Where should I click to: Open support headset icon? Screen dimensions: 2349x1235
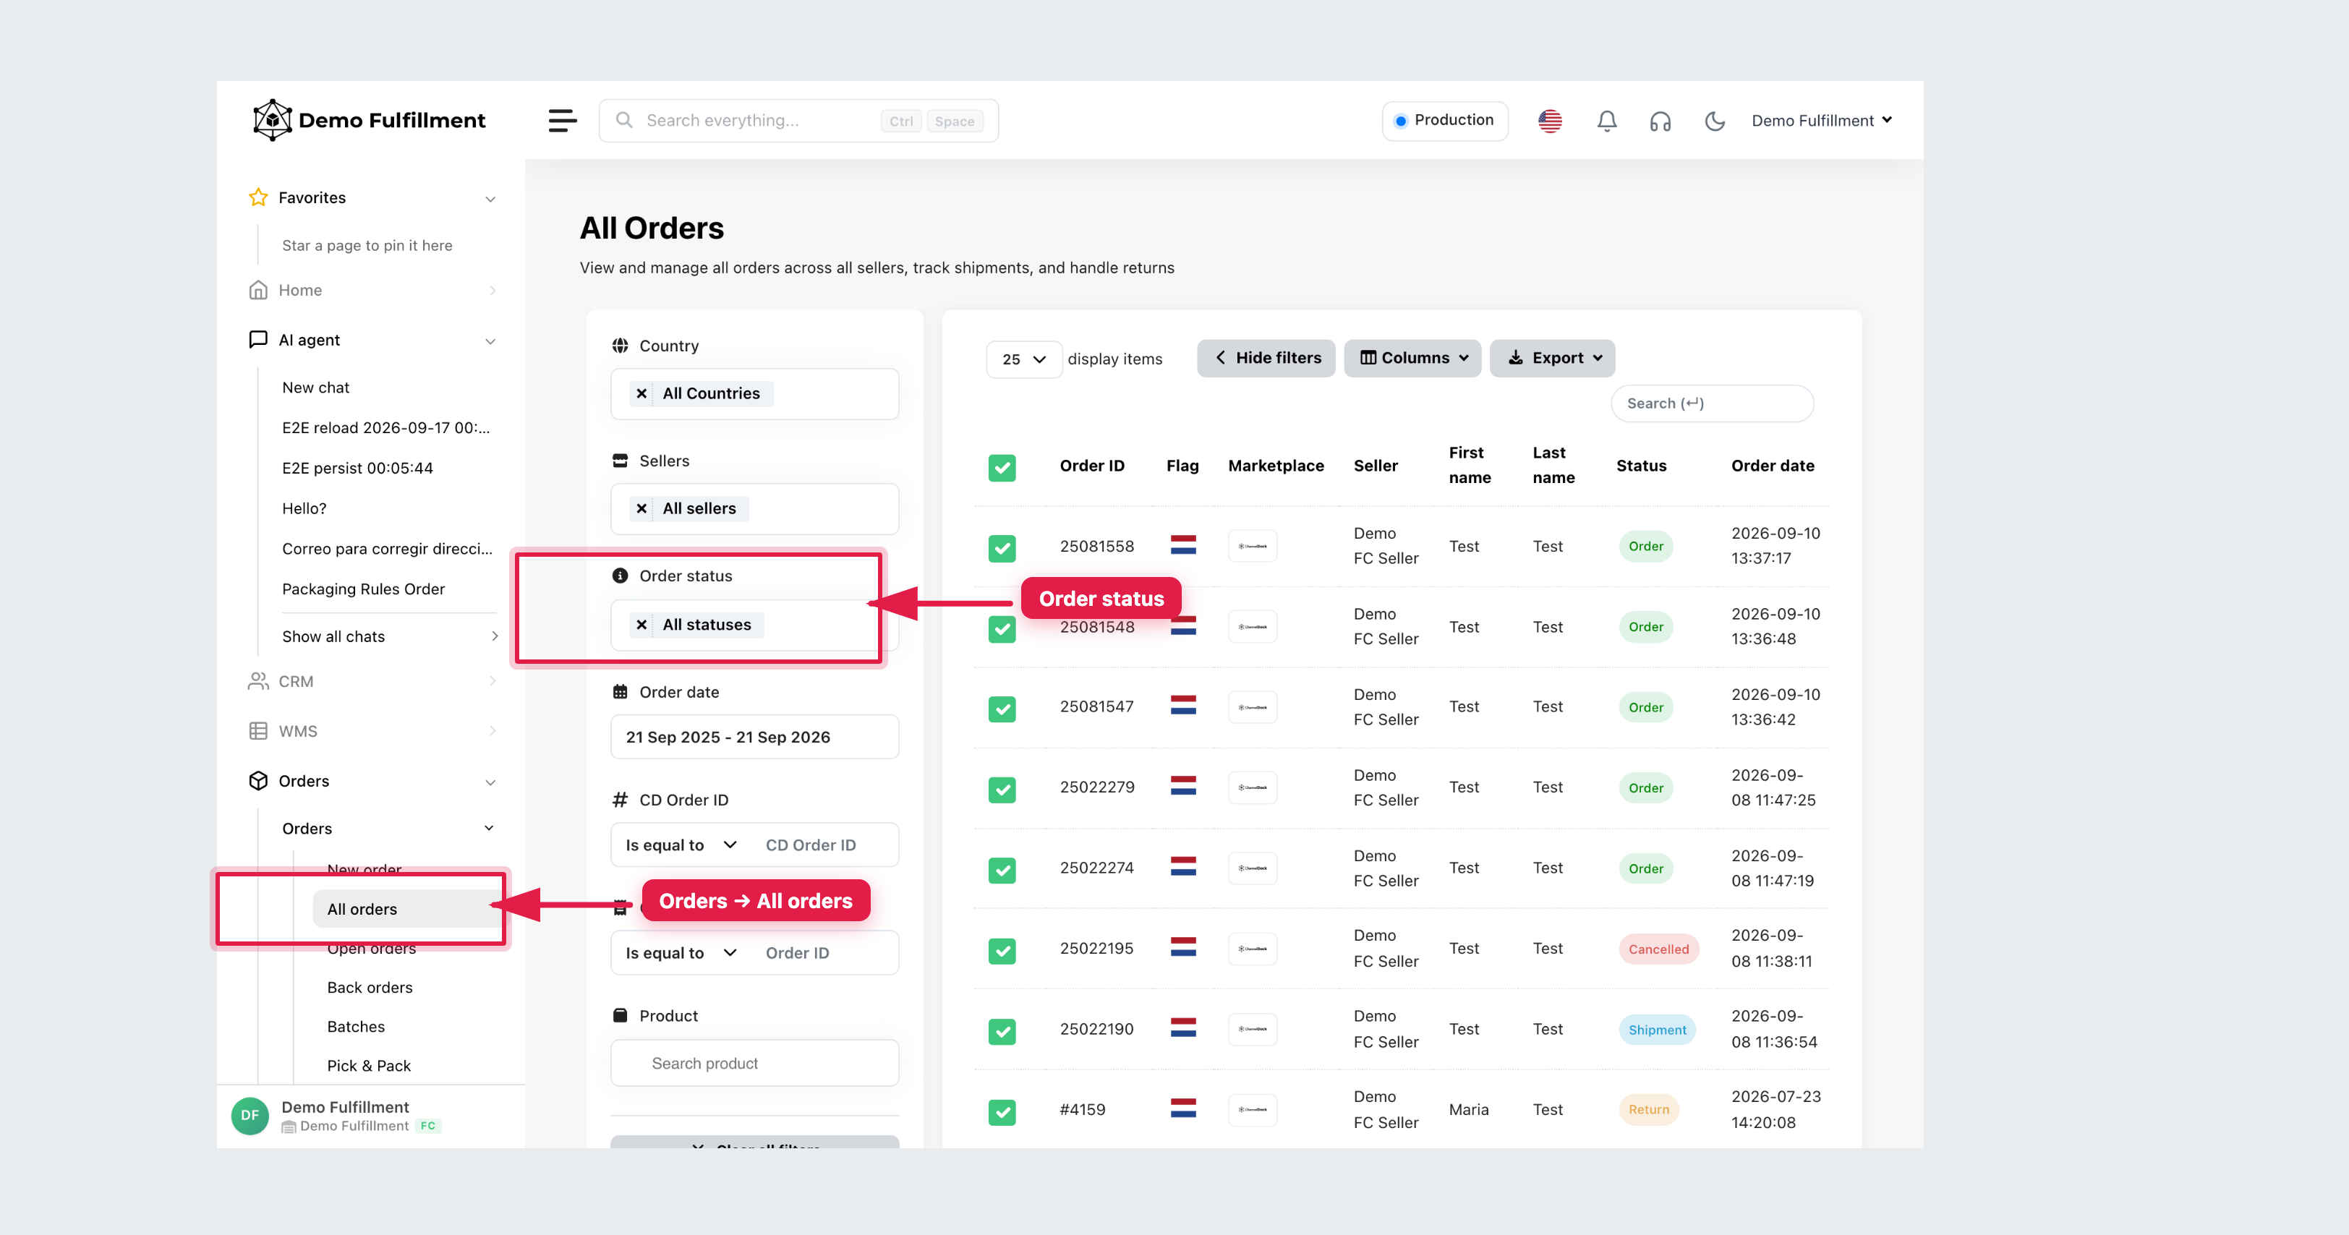point(1660,120)
